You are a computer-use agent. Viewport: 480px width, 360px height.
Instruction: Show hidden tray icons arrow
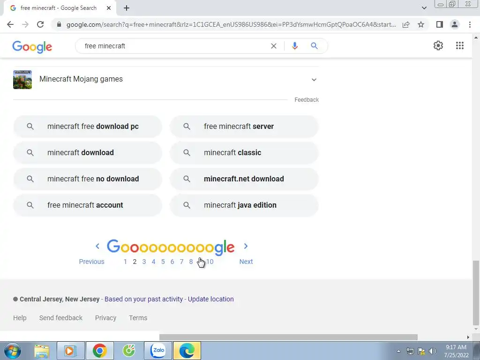pos(398,351)
